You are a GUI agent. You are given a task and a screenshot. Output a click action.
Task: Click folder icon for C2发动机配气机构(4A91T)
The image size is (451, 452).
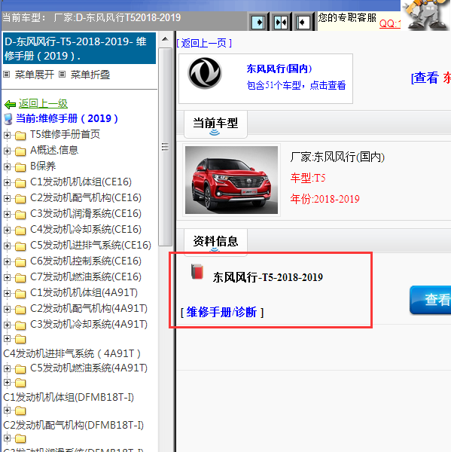pos(20,310)
